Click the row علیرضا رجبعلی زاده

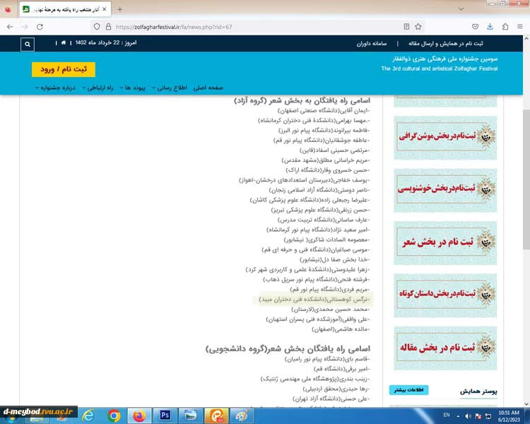click(310, 200)
